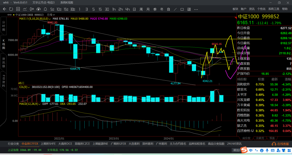Open the 资讯 menu
Viewport: 292px width, 155px height.
click(252, 9)
